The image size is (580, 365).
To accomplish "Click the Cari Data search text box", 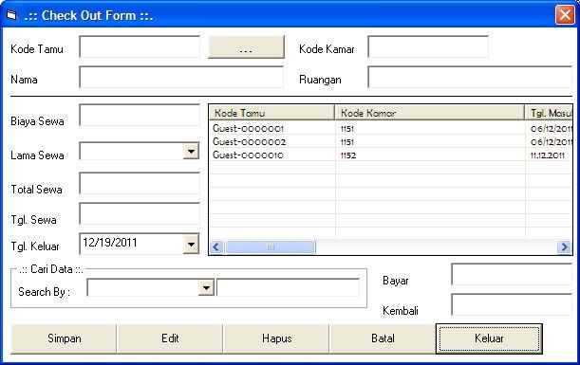I will tap(288, 287).
